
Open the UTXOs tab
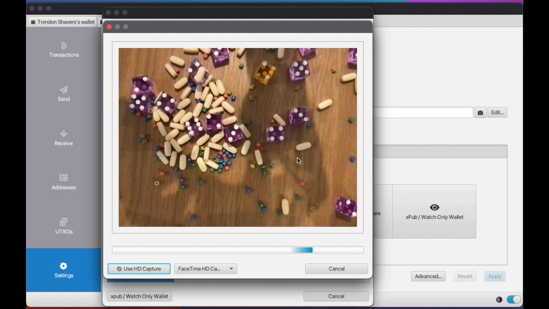pyautogui.click(x=63, y=226)
